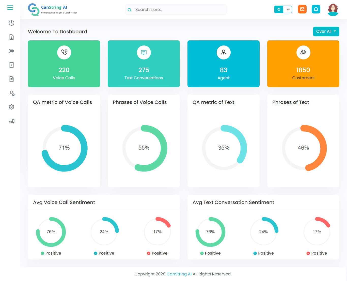Open the pie chart dashboard sidebar icon

[x=11, y=23]
